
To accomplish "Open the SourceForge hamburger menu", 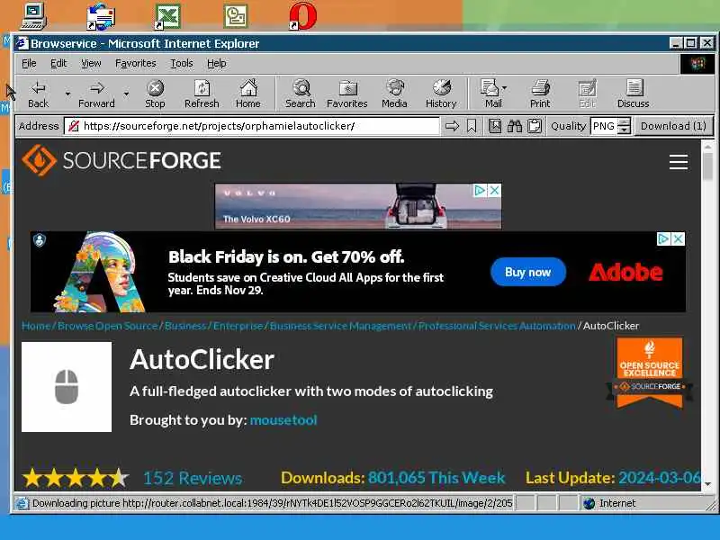I will (x=679, y=162).
